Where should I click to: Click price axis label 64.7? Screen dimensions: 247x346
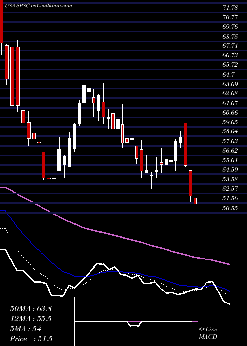pos(229,74)
